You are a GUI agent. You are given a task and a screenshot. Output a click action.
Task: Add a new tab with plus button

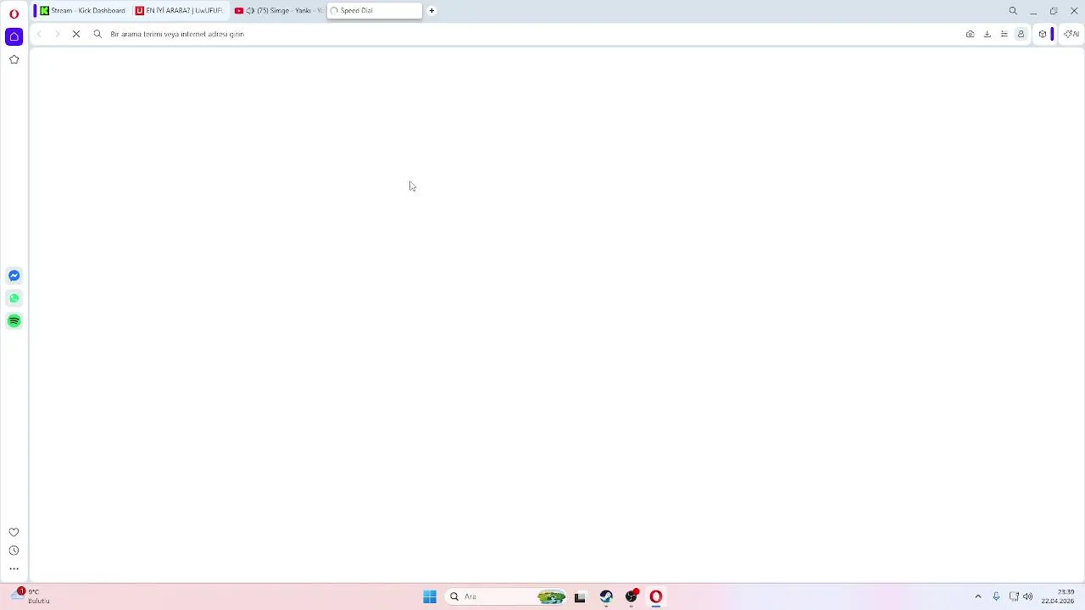[x=431, y=11]
